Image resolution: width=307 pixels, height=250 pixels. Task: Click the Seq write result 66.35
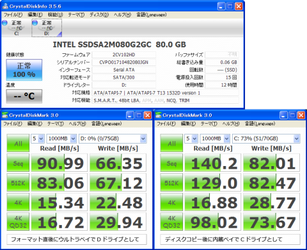[x=118, y=163]
